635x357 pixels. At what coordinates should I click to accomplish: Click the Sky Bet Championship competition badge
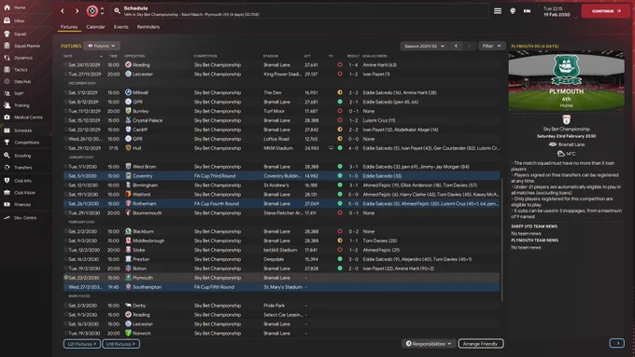pyautogui.click(x=566, y=119)
